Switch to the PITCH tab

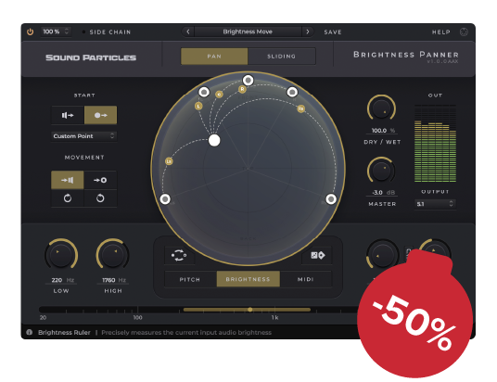click(190, 279)
